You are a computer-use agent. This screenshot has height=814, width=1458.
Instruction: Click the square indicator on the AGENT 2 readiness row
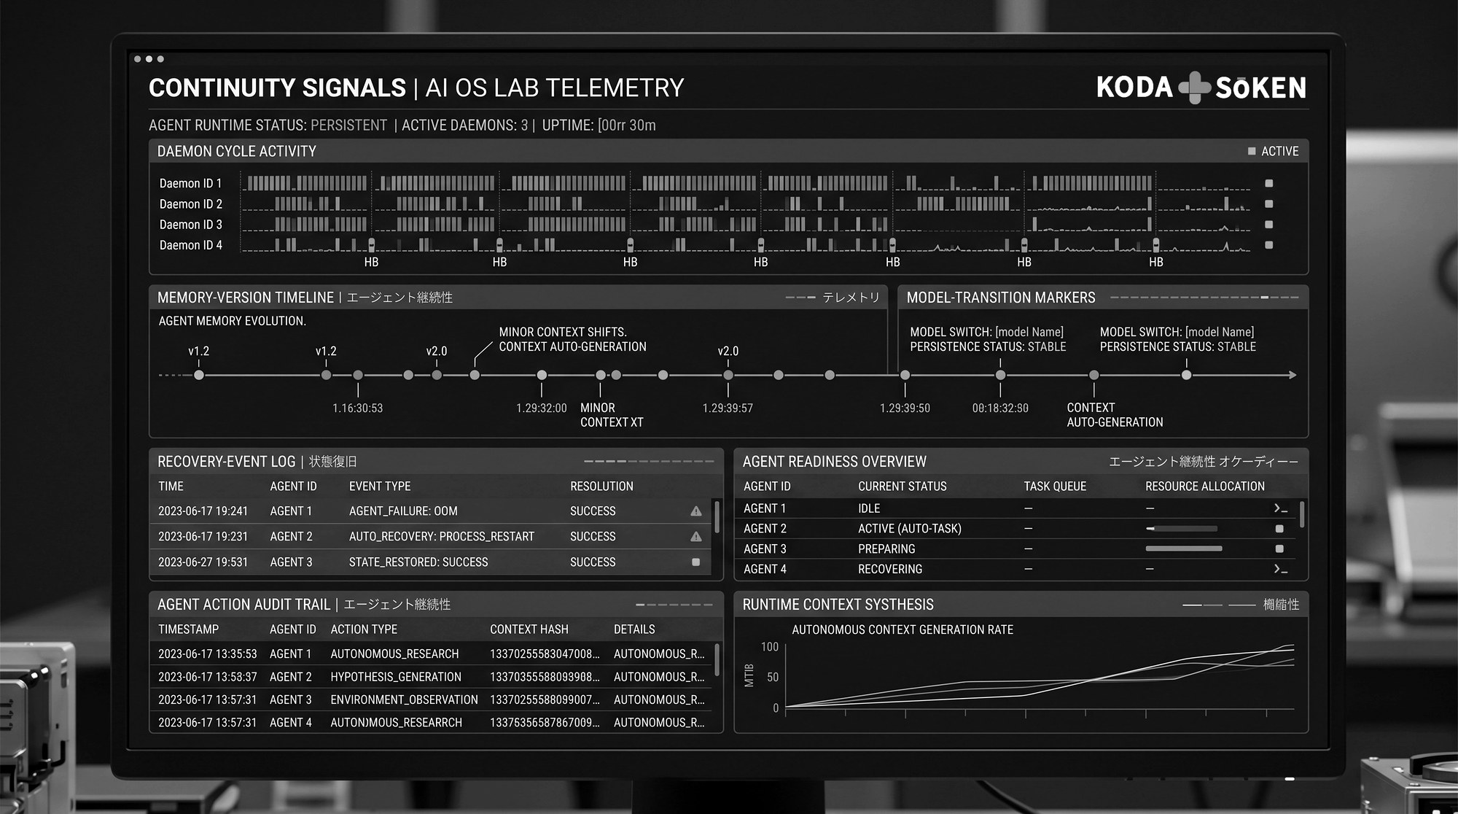click(1279, 529)
